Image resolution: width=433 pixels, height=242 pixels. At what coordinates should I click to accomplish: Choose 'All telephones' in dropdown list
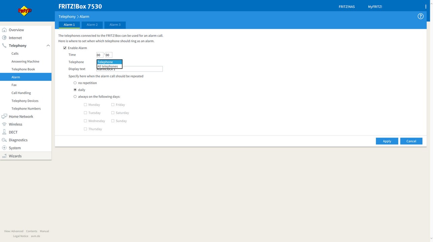click(x=109, y=66)
